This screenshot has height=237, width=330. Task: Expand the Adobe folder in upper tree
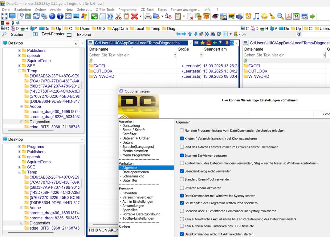click(22, 106)
